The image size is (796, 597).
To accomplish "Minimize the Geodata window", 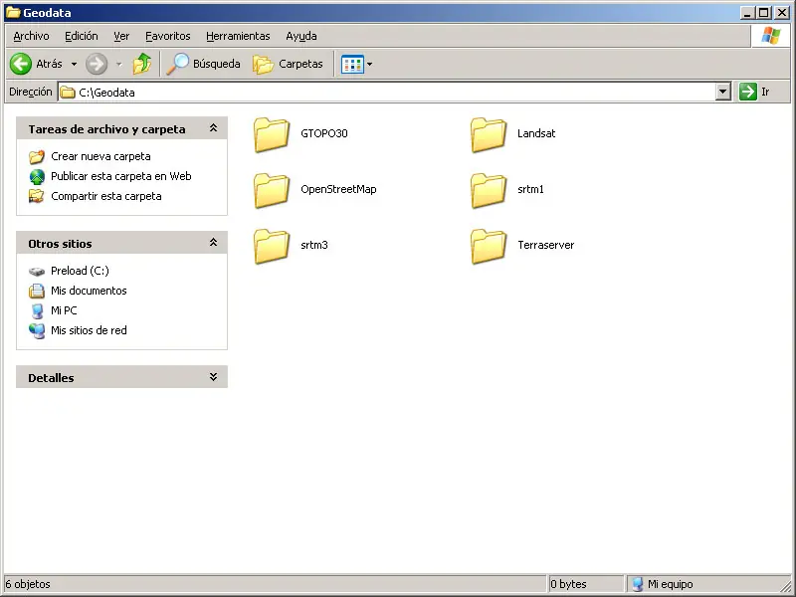I will point(747,13).
